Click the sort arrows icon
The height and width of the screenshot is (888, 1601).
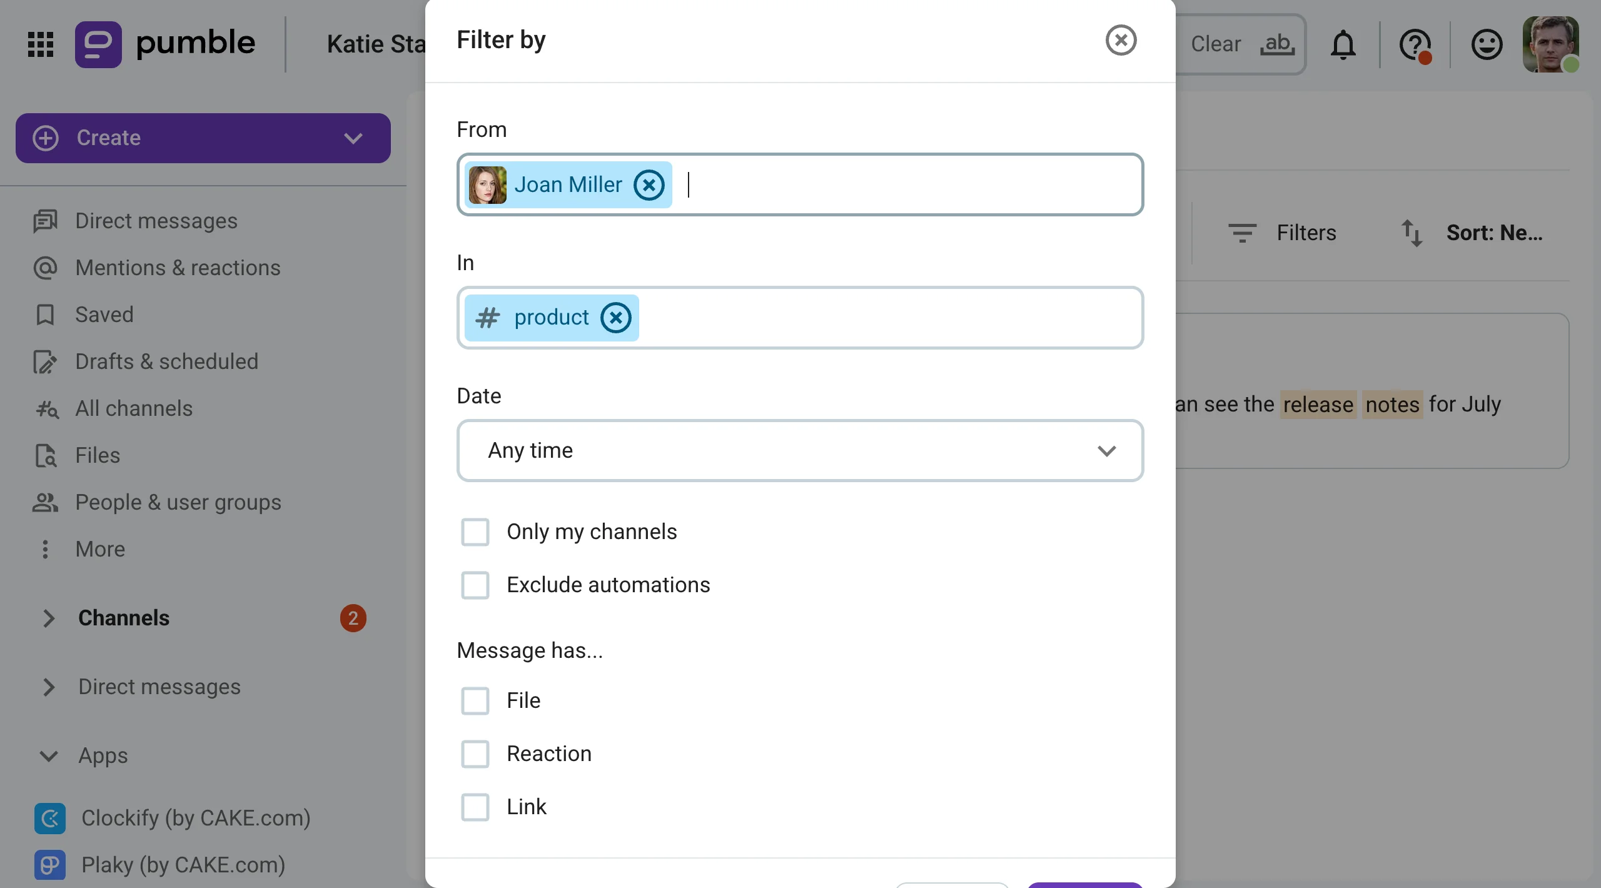(x=1412, y=233)
